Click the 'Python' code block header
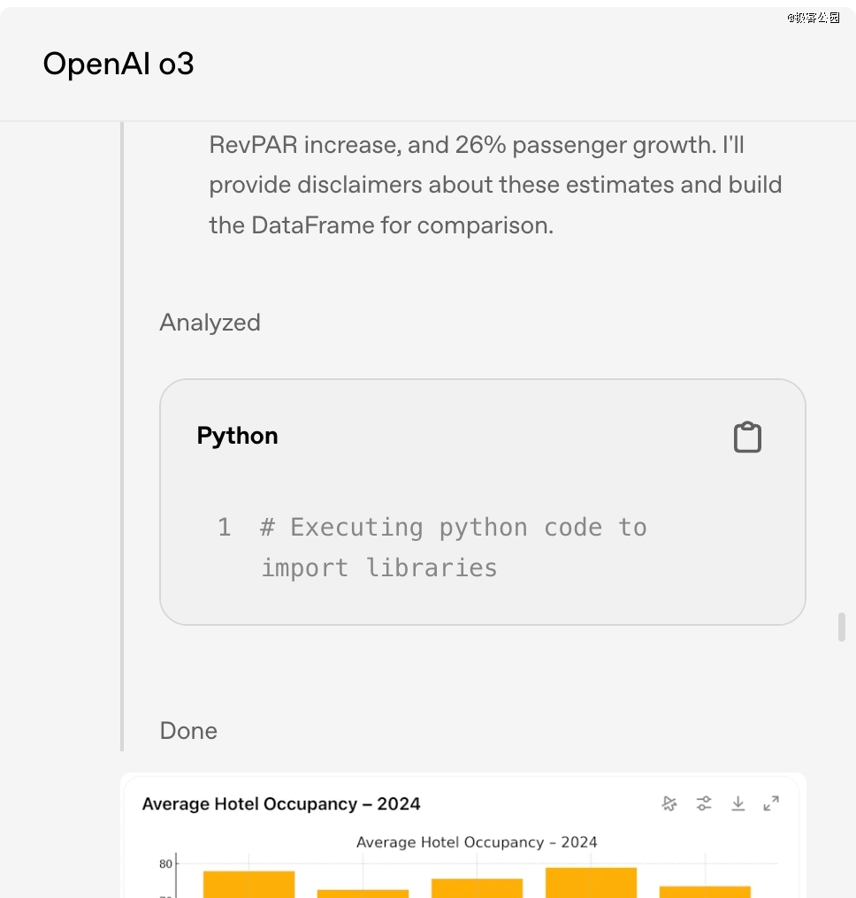The width and height of the screenshot is (856, 898). click(x=237, y=436)
